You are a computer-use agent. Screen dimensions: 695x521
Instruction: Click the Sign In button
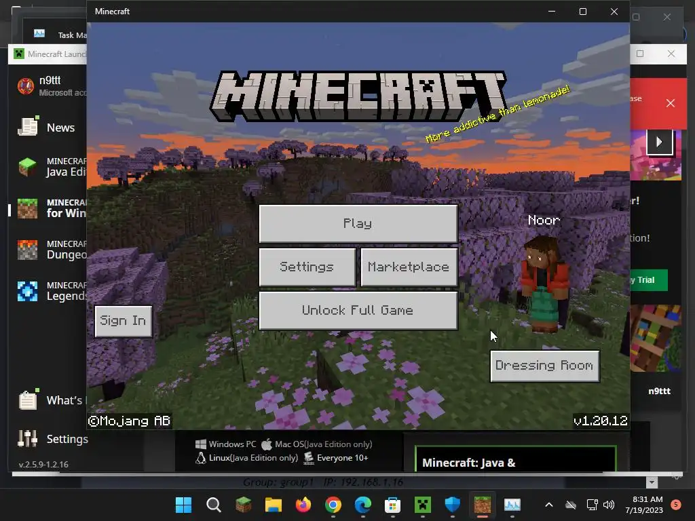tap(124, 321)
